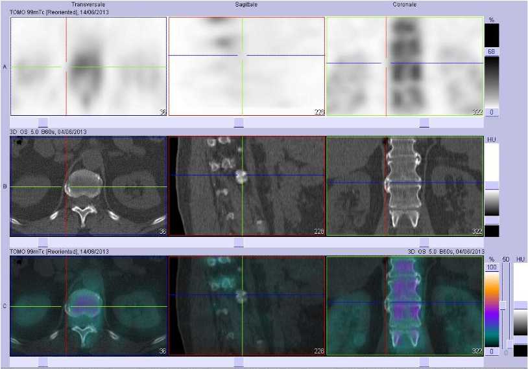Image resolution: width=528 pixels, height=369 pixels.
Task: Select the SPECT coronal image in row A
Action: [405, 66]
